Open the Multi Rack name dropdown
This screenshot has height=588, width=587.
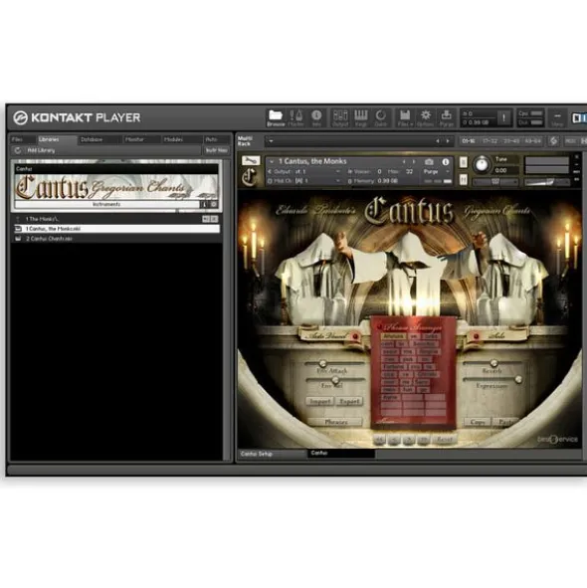click(x=271, y=141)
